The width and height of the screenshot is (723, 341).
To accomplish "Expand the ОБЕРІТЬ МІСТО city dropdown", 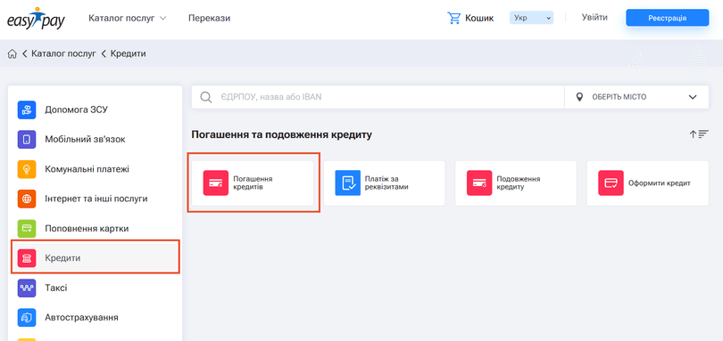I will [x=636, y=97].
